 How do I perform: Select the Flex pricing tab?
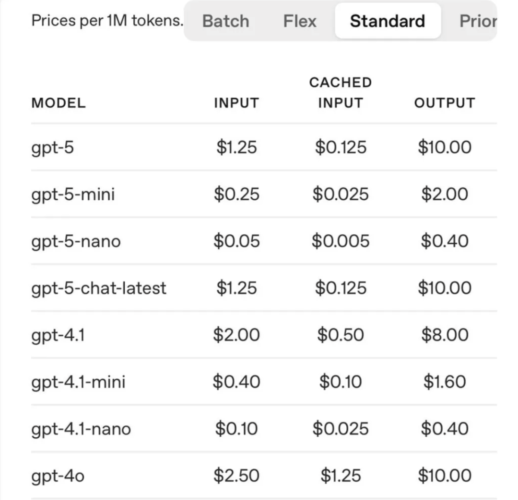point(300,21)
